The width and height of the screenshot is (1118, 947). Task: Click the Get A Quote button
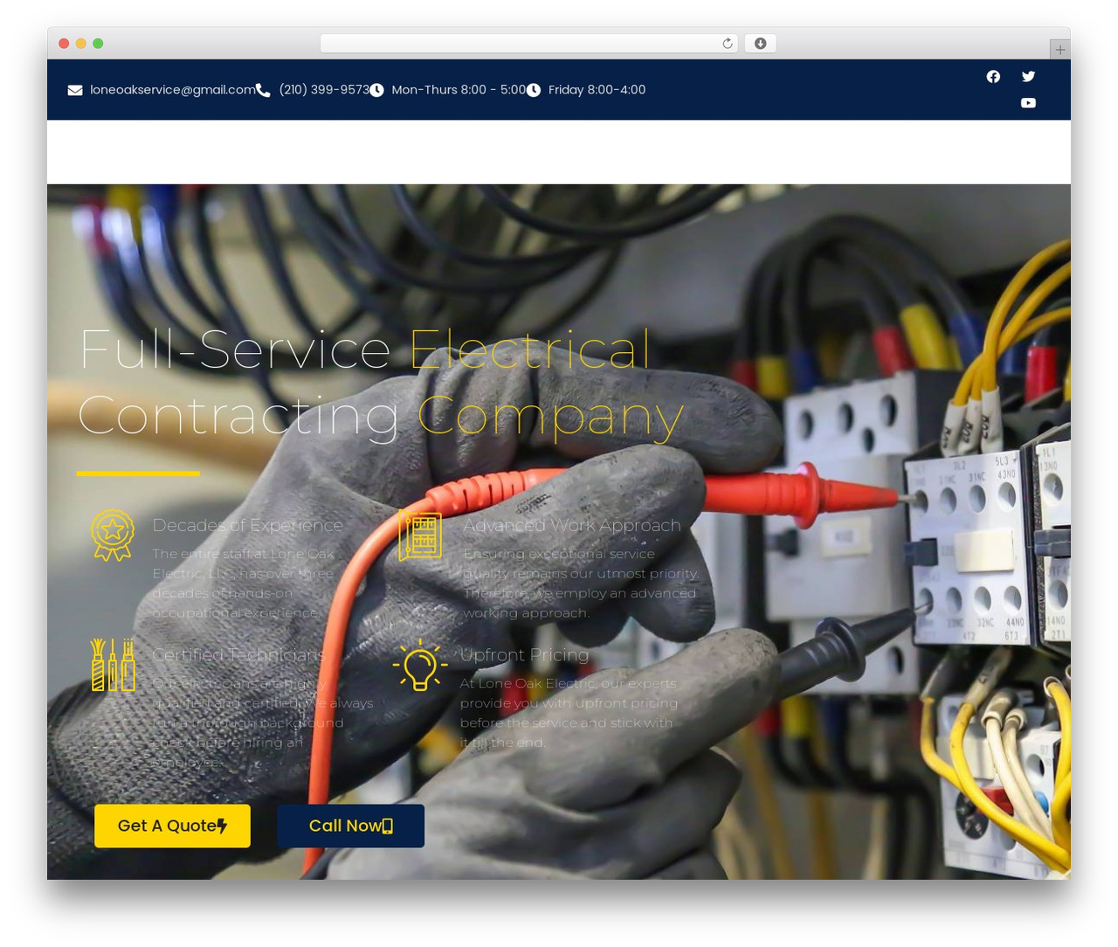[x=172, y=826]
